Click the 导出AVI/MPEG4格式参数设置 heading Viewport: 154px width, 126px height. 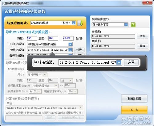click(28, 32)
